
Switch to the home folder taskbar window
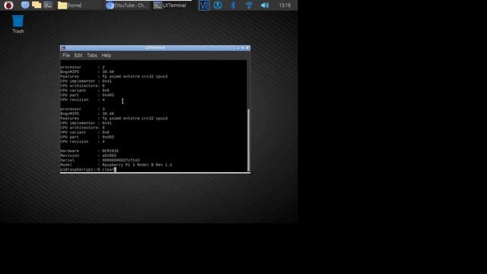(x=79, y=5)
